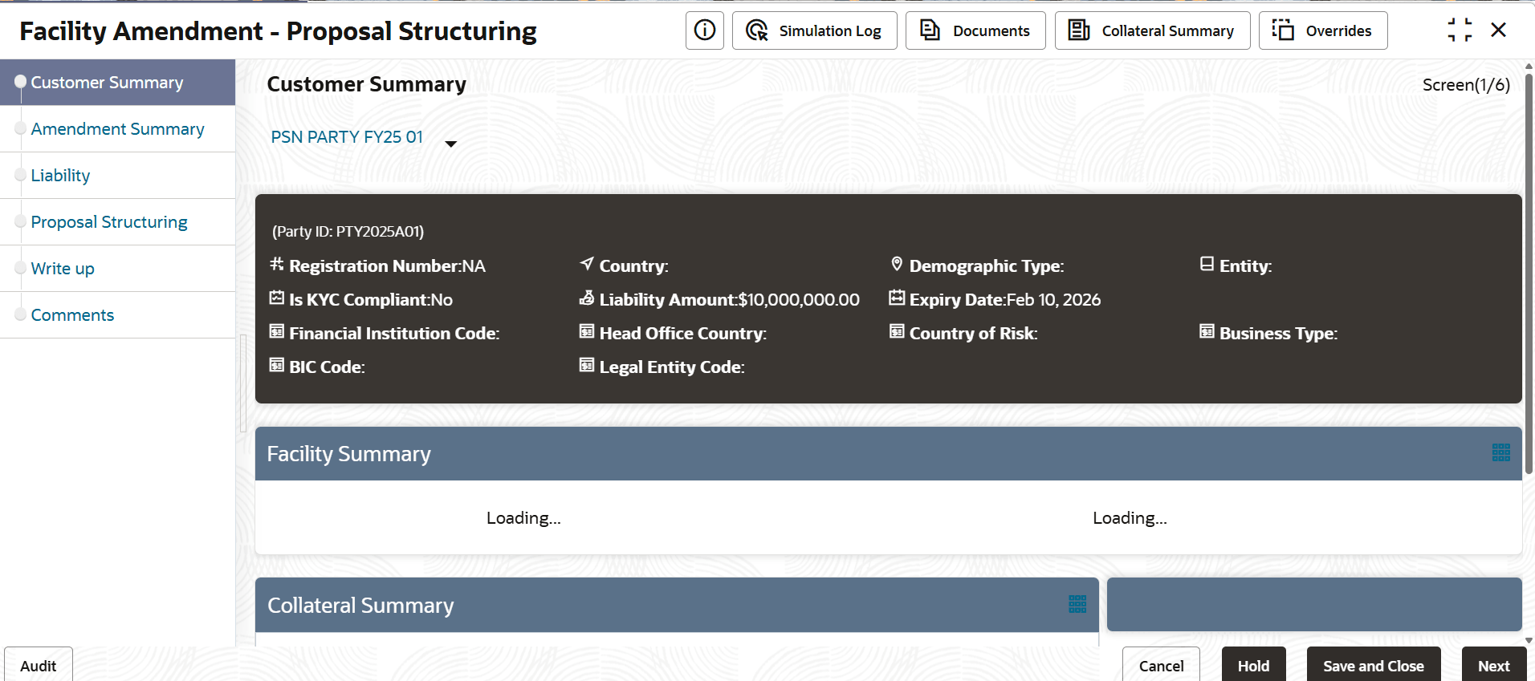Click Facility Summary header title
Image resolution: width=1535 pixels, height=681 pixels.
pyautogui.click(x=348, y=453)
